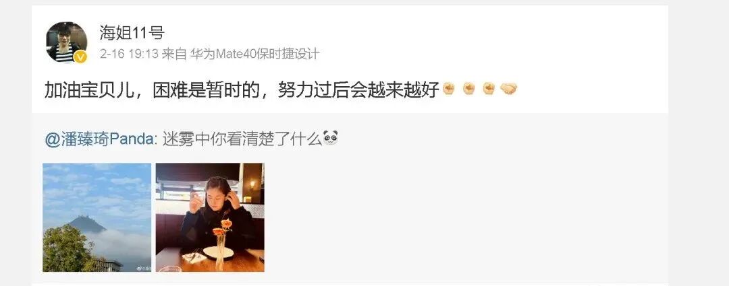Click the second fist emoji in the post
The image size is (729, 286).
point(468,89)
